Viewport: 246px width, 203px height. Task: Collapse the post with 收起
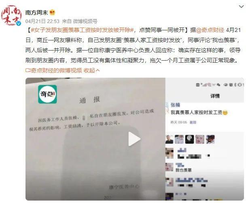[x=91, y=70]
